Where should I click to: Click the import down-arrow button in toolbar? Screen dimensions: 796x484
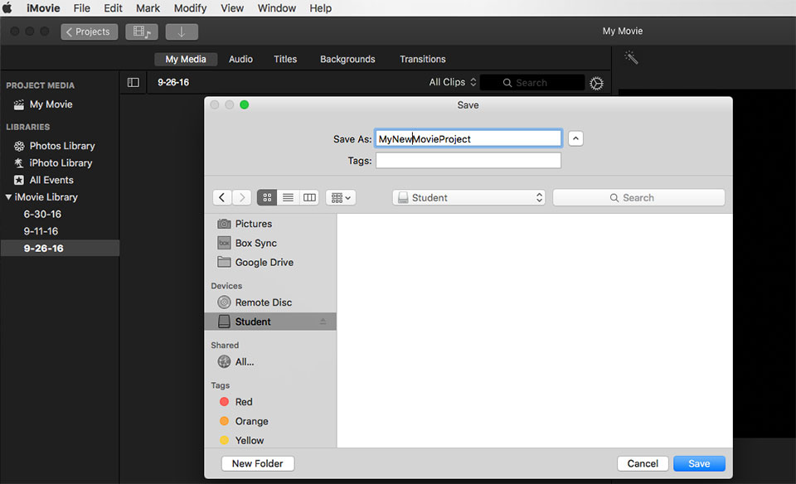point(182,31)
